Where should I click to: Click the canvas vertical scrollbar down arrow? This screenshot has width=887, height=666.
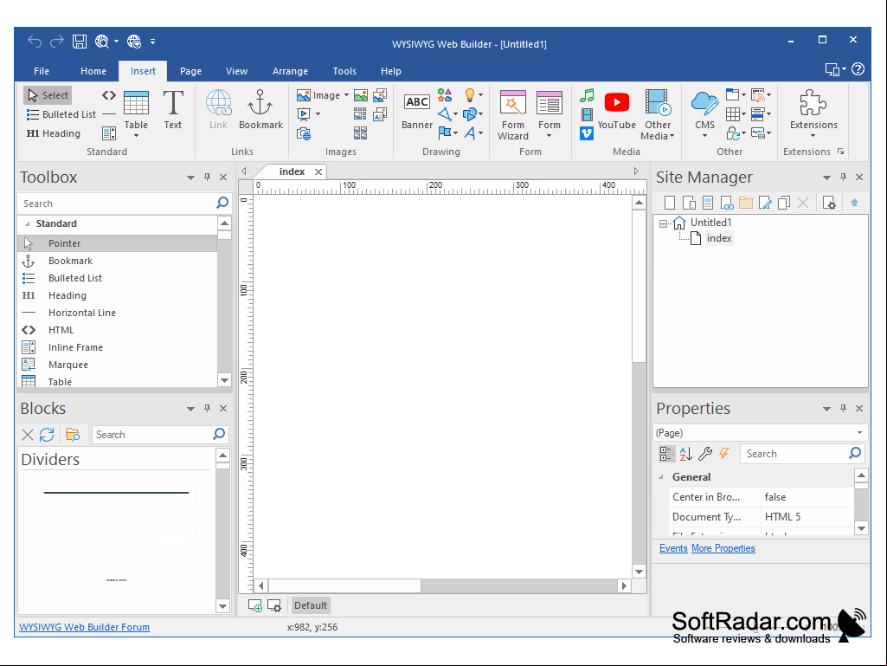pos(639,572)
